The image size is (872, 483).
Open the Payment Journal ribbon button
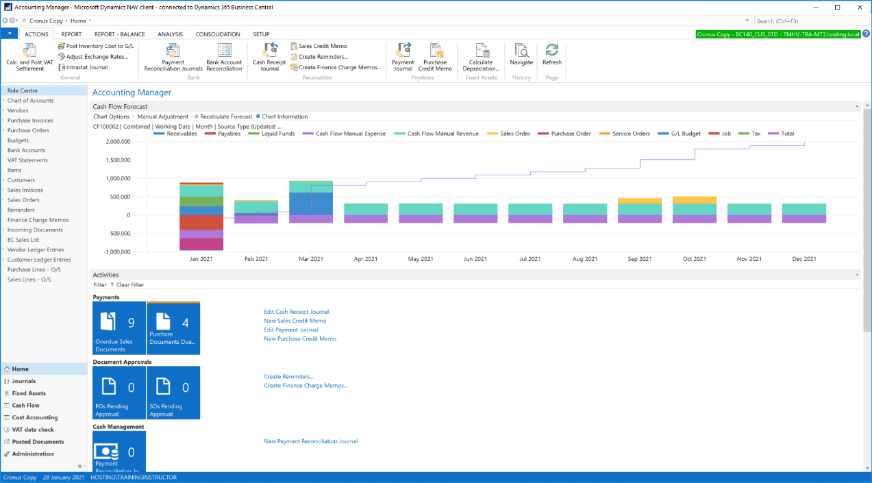pyautogui.click(x=403, y=57)
